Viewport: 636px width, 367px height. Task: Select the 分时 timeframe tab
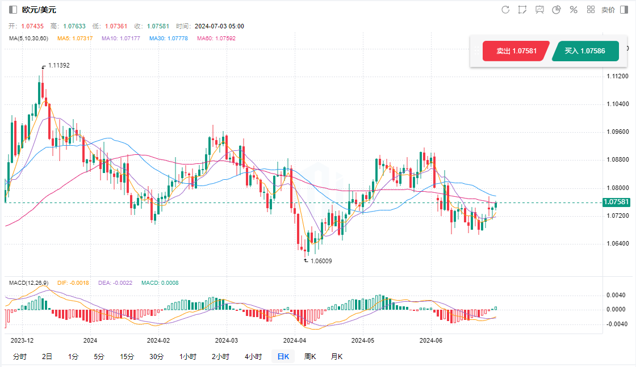click(x=19, y=357)
